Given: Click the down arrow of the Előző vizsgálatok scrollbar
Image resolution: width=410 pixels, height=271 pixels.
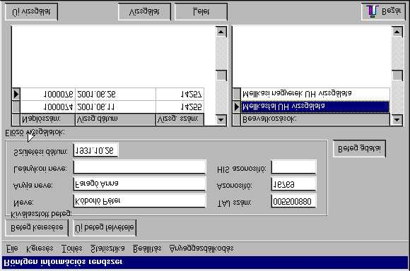Looking at the screenshot, I should click(x=221, y=120).
